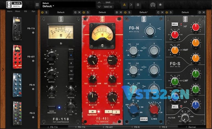Switch to setting A
This screenshot has width=212, height=129.
tap(124, 5)
